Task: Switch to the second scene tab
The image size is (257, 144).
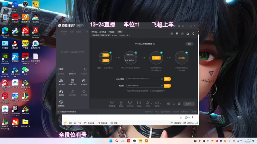Action: pyautogui.click(x=72, y=32)
